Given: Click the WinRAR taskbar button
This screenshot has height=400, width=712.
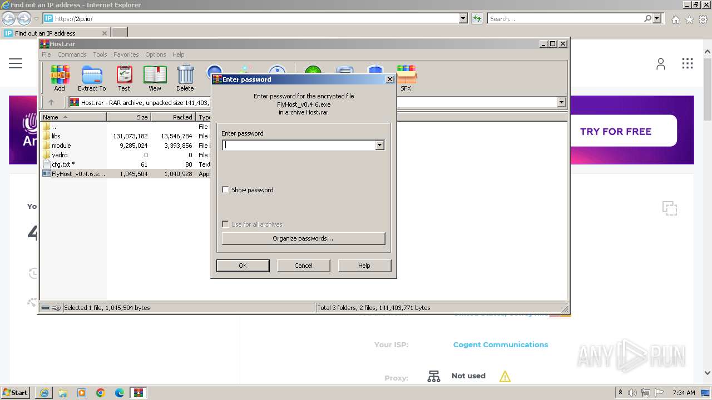Looking at the screenshot, I should pyautogui.click(x=139, y=393).
